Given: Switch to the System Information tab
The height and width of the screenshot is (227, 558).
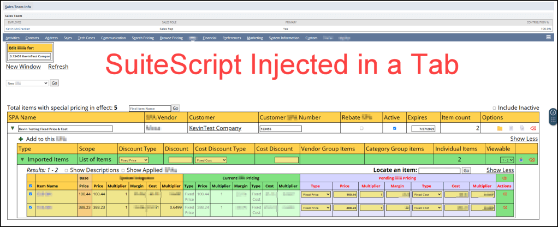Looking at the screenshot, I should click(x=284, y=38).
